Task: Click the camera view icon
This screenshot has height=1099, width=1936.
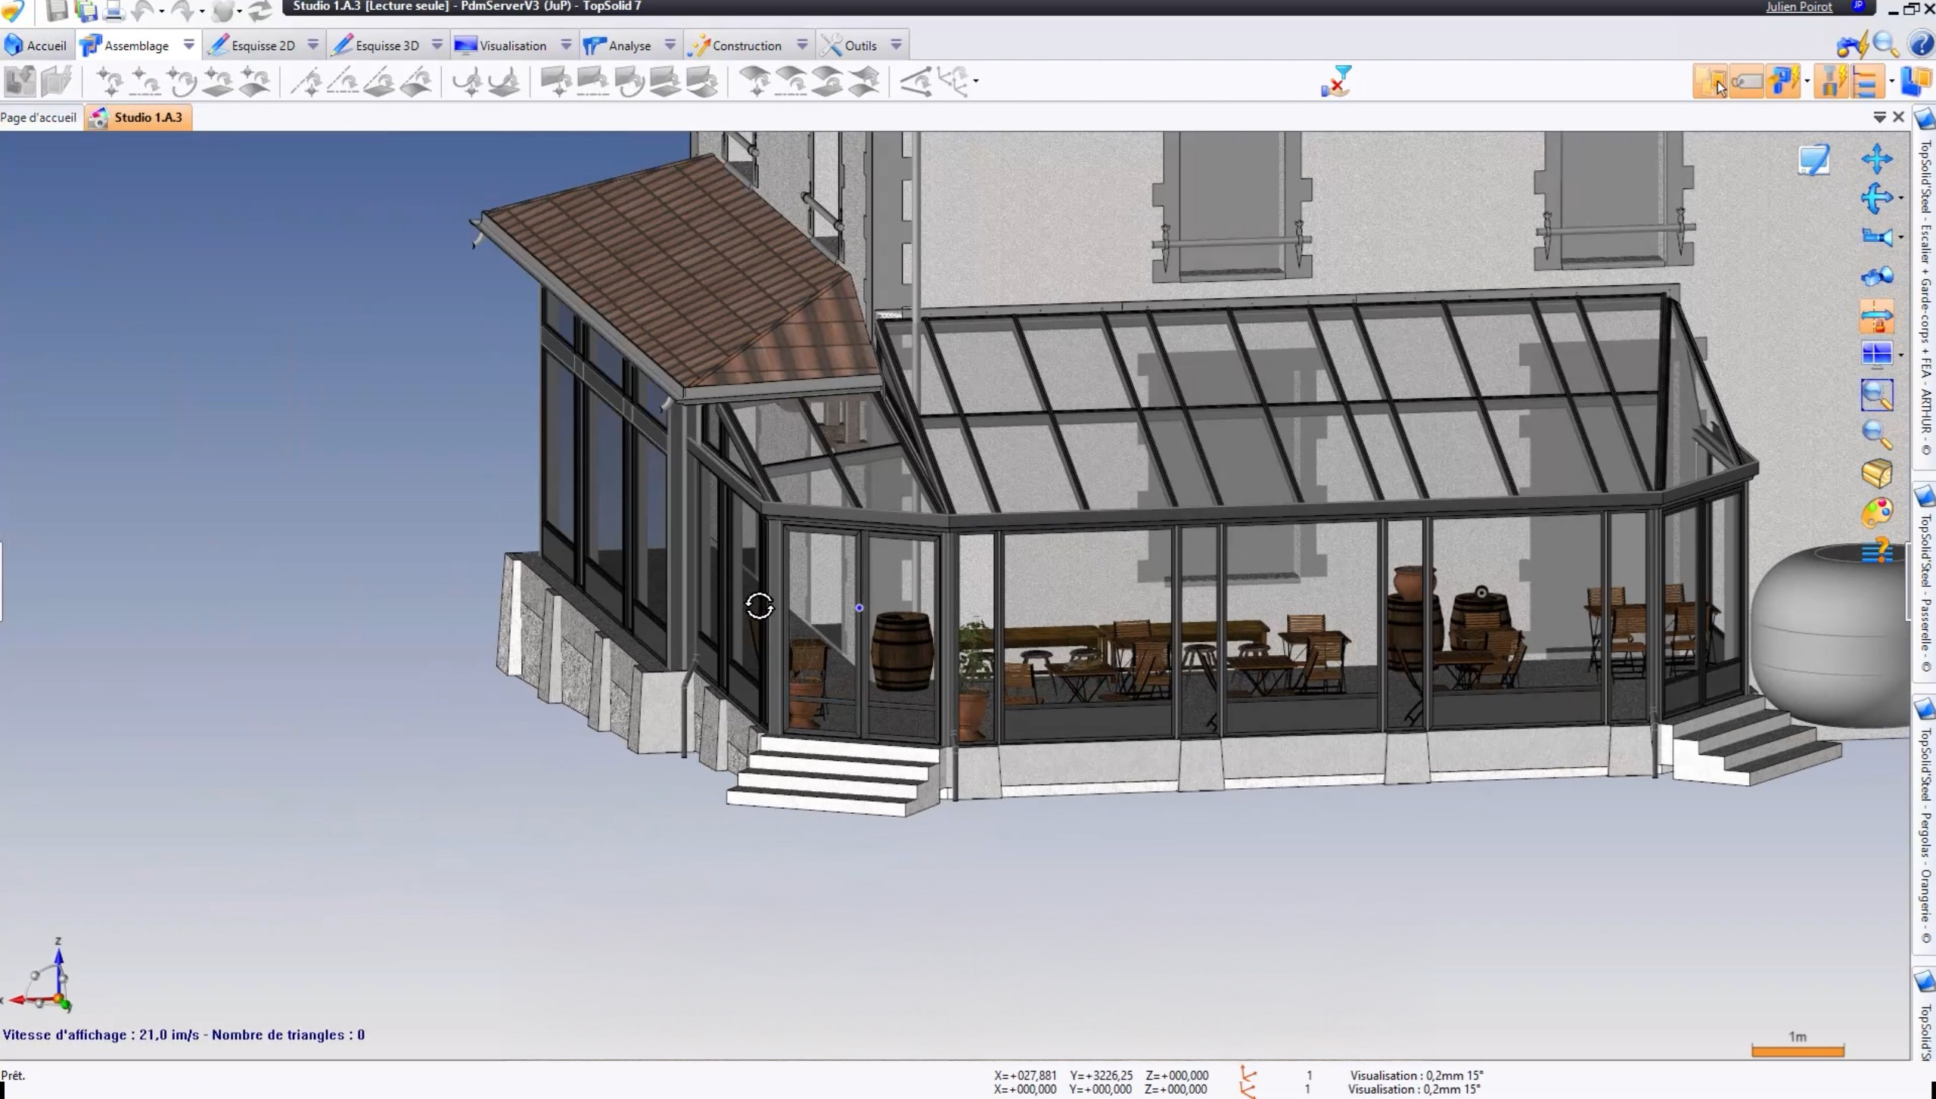Action: (x=1877, y=237)
